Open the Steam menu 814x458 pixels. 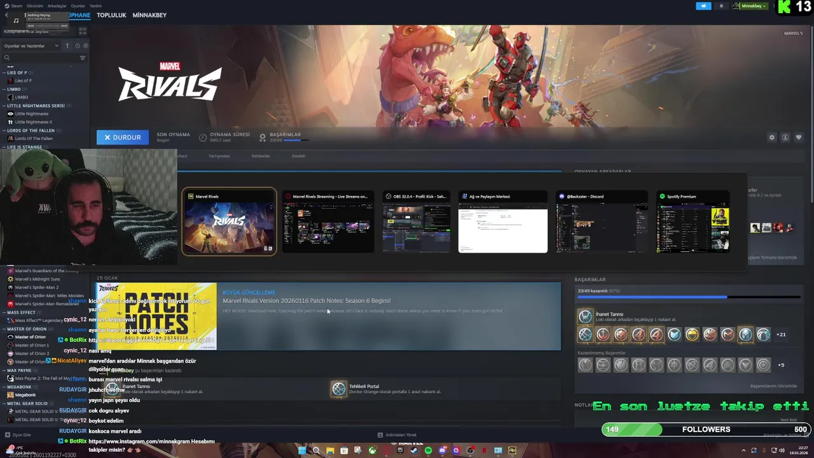17,6
